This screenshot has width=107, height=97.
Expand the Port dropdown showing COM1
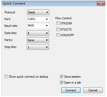click(x=38, y=19)
